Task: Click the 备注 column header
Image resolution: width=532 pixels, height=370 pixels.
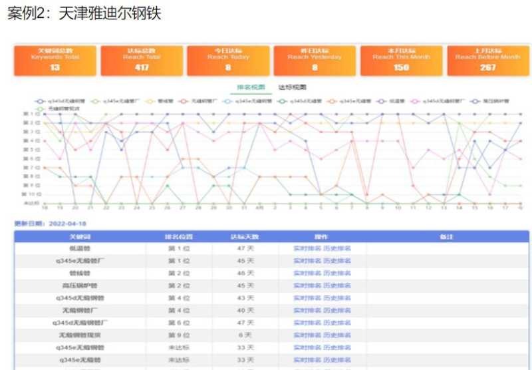Action: (446, 237)
